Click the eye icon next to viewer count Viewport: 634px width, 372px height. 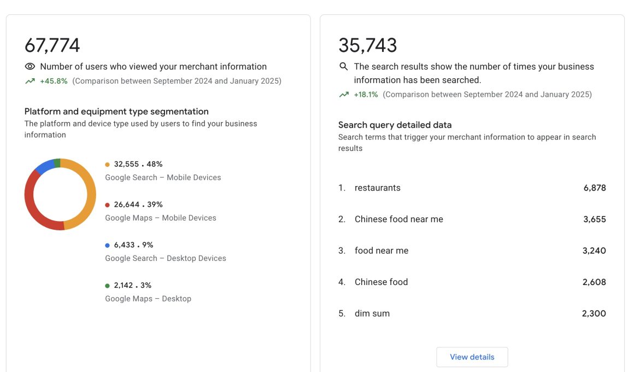29,66
